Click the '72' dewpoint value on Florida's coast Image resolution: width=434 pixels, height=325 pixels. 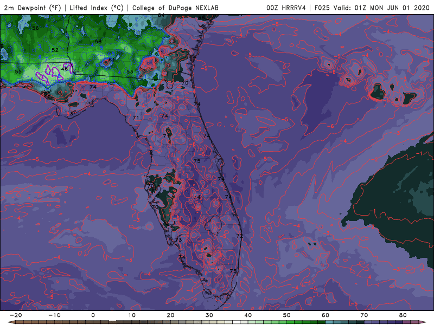point(239,236)
